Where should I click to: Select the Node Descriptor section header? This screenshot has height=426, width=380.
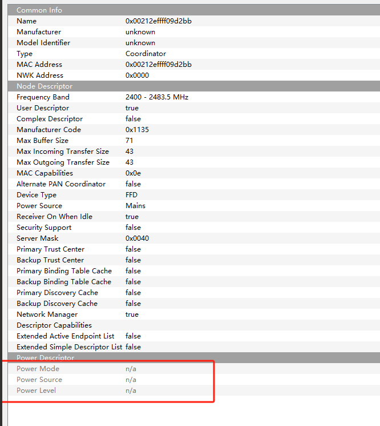pos(194,86)
